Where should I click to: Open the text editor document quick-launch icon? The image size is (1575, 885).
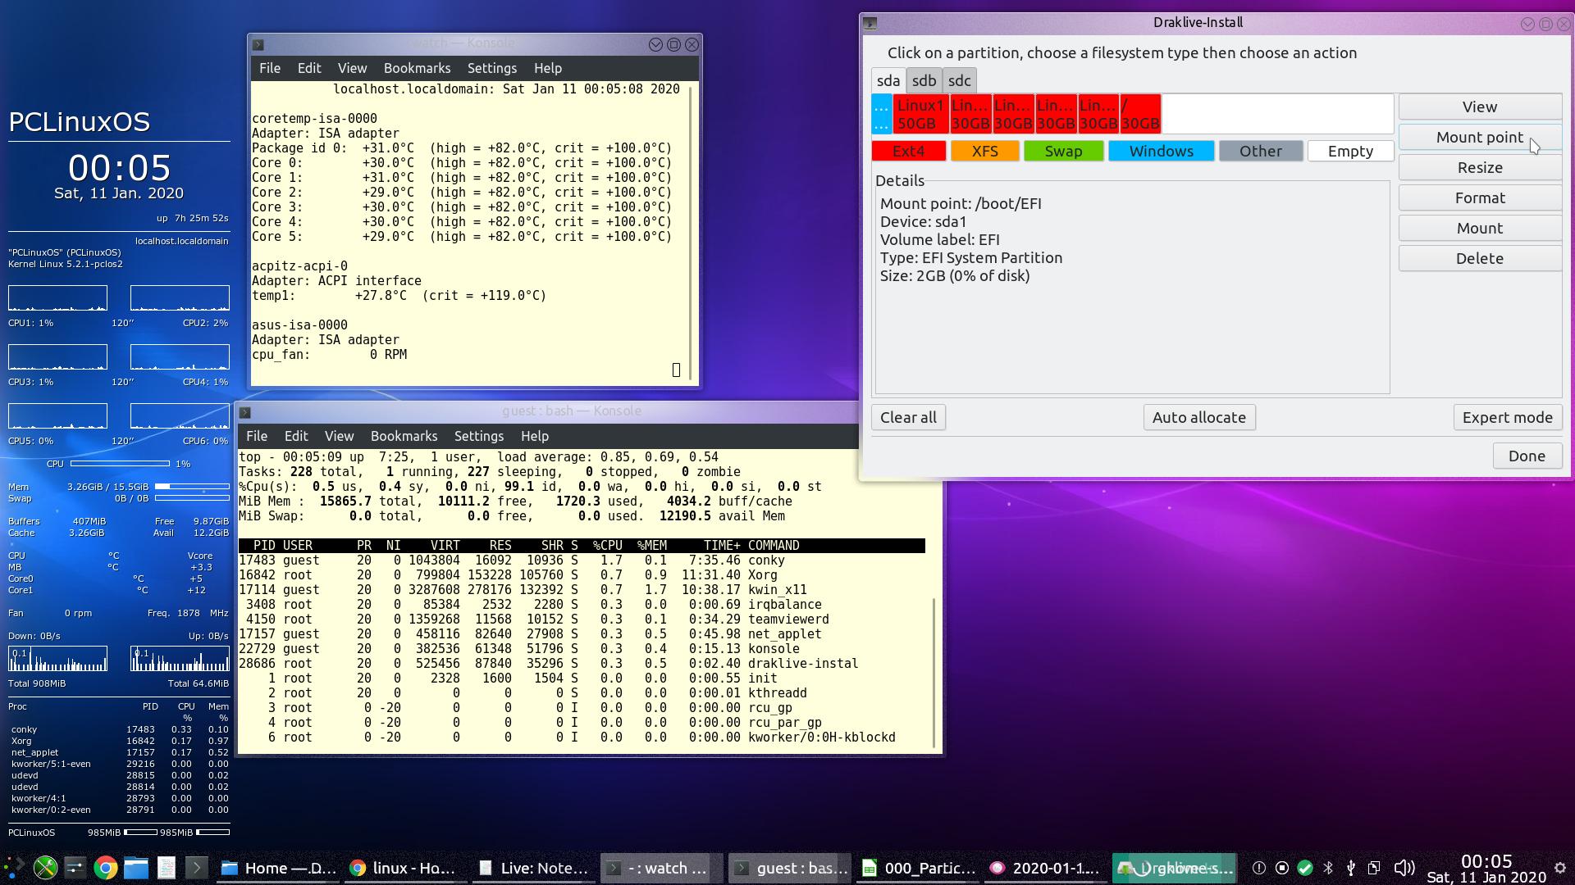(x=166, y=868)
